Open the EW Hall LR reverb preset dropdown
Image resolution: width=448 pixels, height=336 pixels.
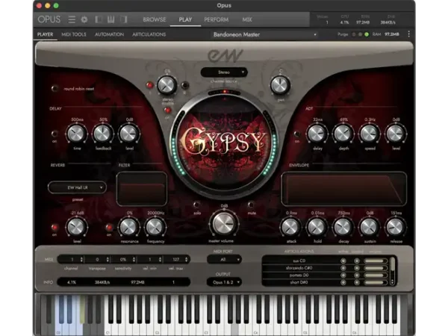click(77, 187)
